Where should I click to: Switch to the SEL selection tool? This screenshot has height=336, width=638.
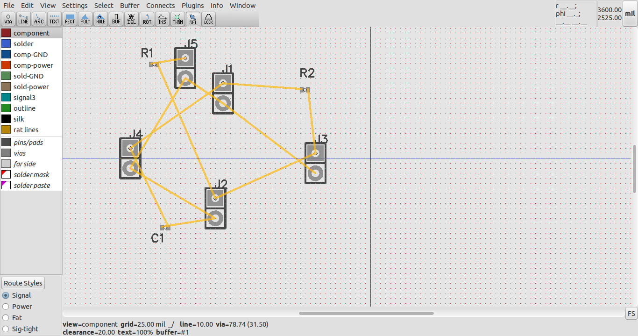coord(193,19)
